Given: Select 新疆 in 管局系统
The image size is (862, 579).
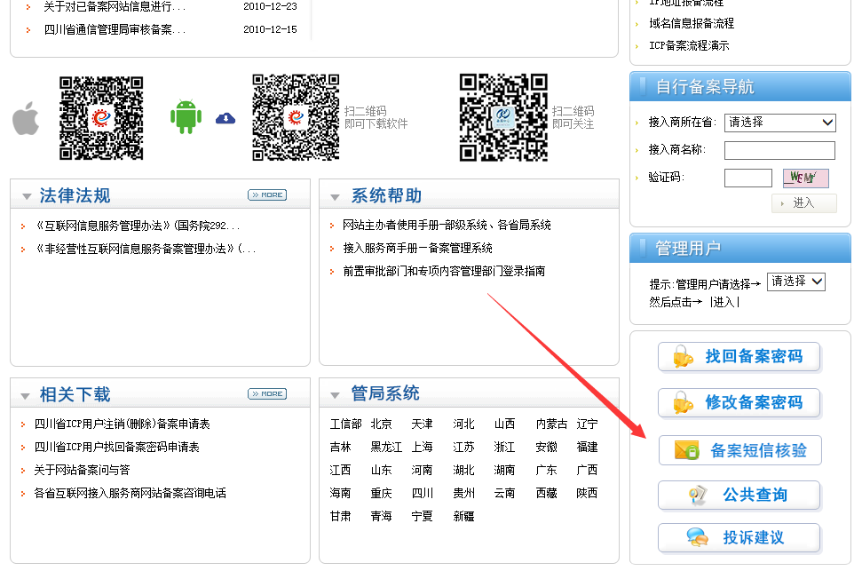Looking at the screenshot, I should pos(464,516).
